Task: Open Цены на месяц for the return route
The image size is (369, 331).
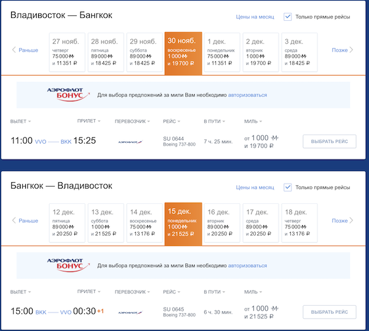Action: (x=255, y=187)
